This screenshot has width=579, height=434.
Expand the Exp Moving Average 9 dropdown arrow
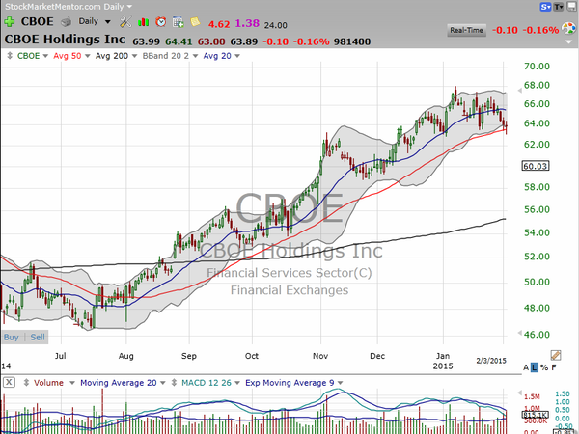tap(340, 383)
